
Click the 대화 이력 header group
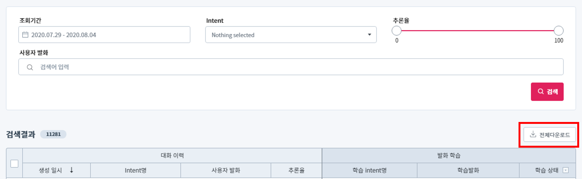tap(172, 156)
